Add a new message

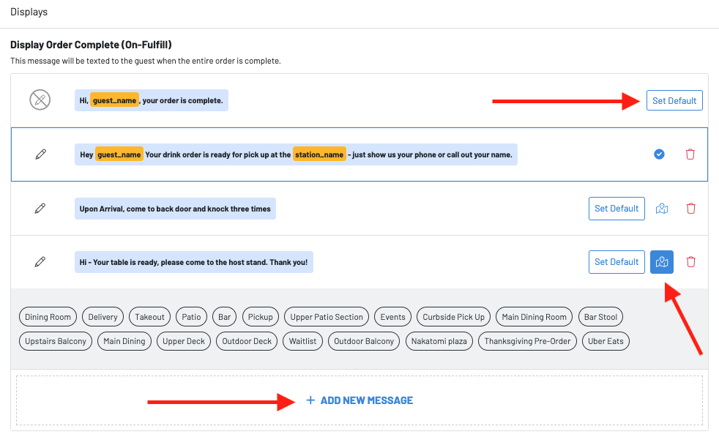pos(359,400)
